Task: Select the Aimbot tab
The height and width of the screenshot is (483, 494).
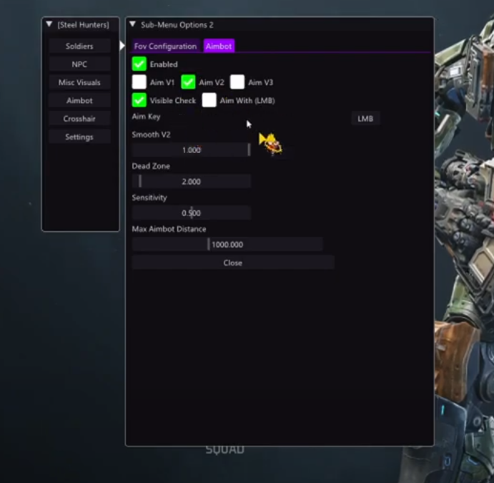Action: pyautogui.click(x=219, y=46)
